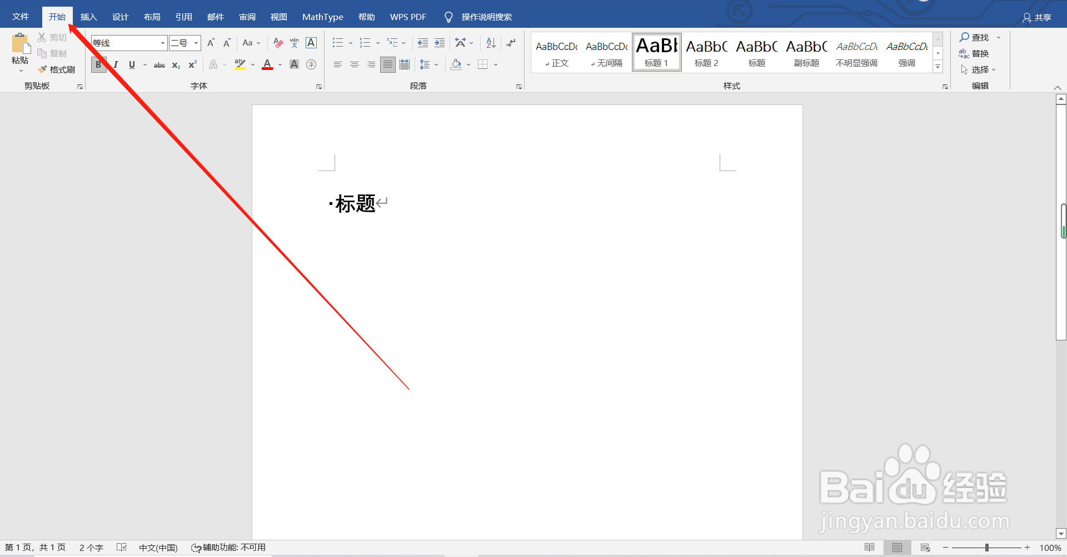The height and width of the screenshot is (557, 1067).
Task: Open spelling proofing status icon
Action: coord(122,548)
